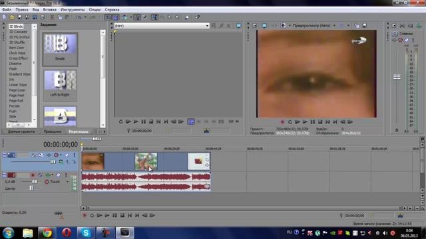Adjust the Центр pan slider on track 2
This screenshot has width=426, height=239.
31,188
